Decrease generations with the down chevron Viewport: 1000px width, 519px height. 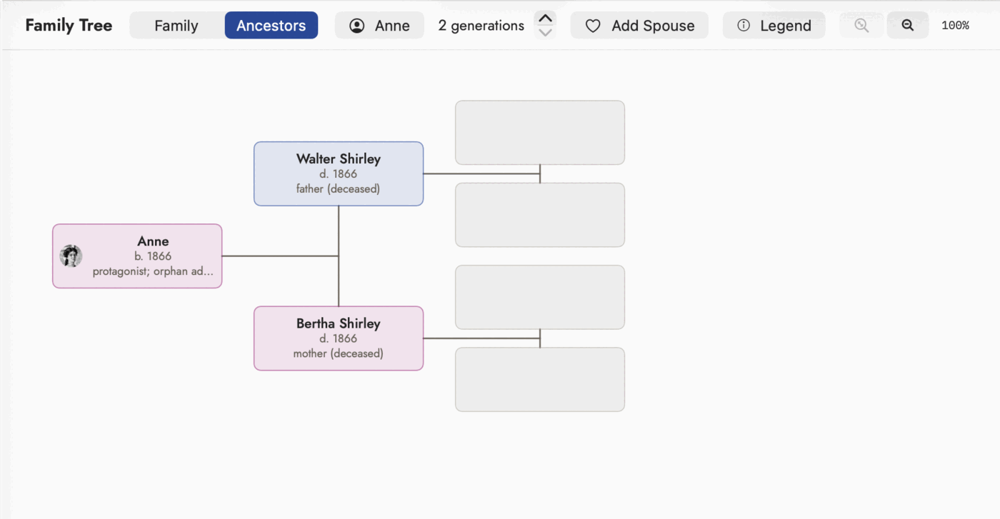pyautogui.click(x=545, y=32)
